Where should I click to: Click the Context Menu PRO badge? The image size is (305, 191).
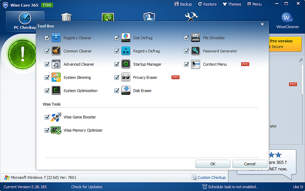(x=245, y=64)
